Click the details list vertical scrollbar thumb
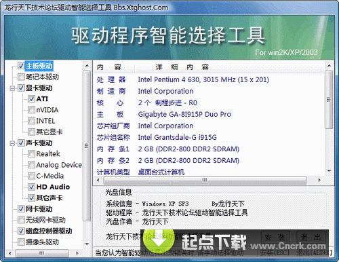Viewport: 339px width, 262px height. click(x=329, y=100)
